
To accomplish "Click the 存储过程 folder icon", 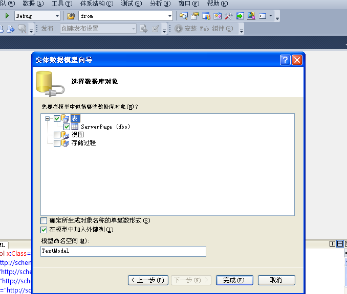I will coord(65,143).
